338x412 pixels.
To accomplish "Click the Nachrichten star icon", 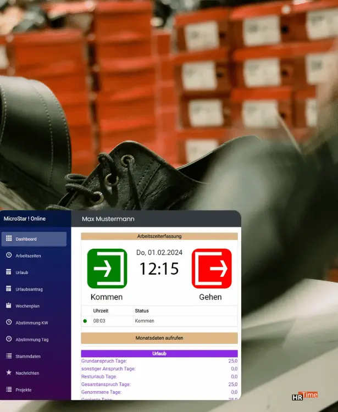I will (9, 372).
